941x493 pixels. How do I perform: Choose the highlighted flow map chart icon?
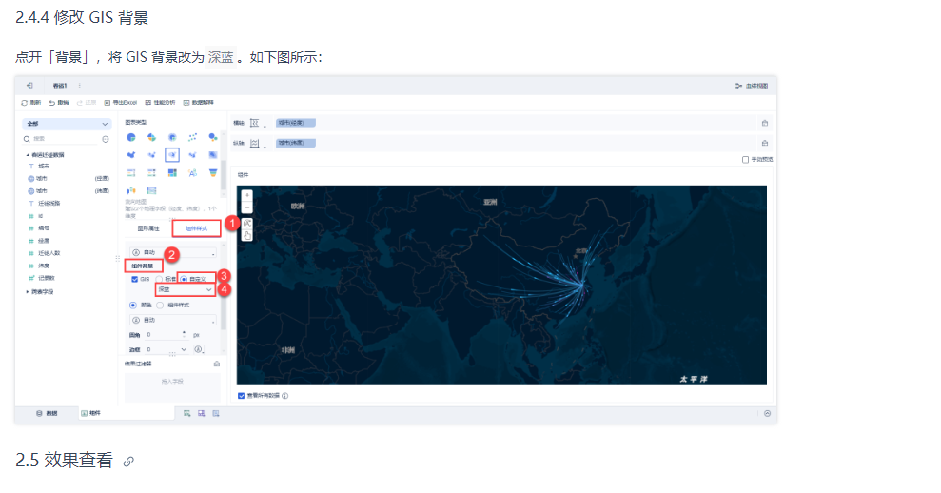[172, 155]
